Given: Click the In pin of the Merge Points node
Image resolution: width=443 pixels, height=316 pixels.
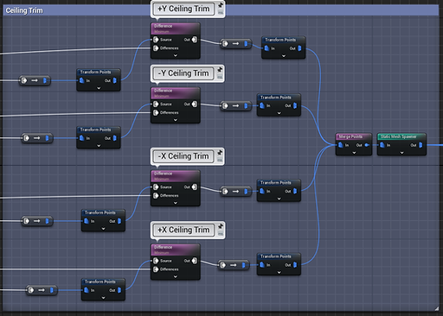Looking at the screenshot, I should pos(341,145).
